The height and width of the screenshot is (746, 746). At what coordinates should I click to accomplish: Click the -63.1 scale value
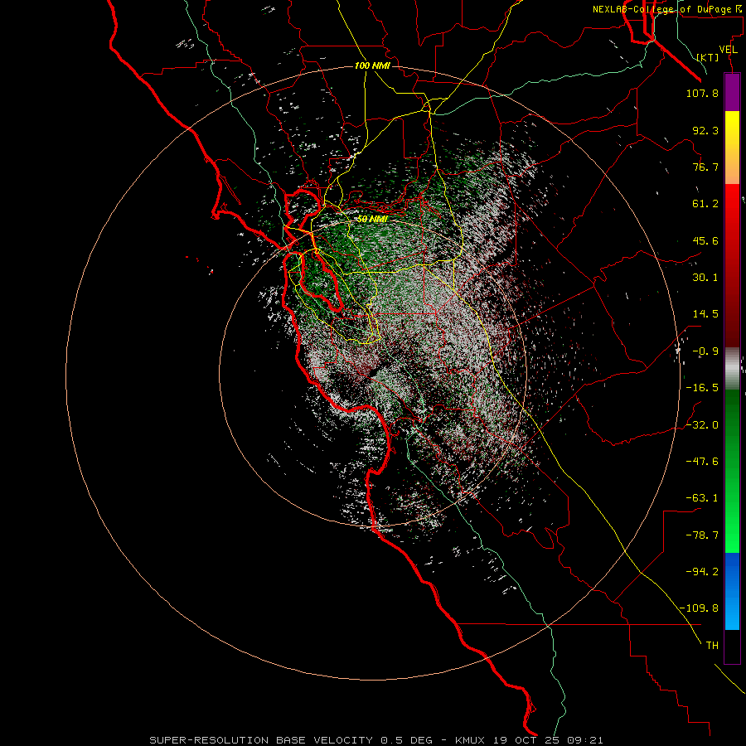pyautogui.click(x=702, y=498)
